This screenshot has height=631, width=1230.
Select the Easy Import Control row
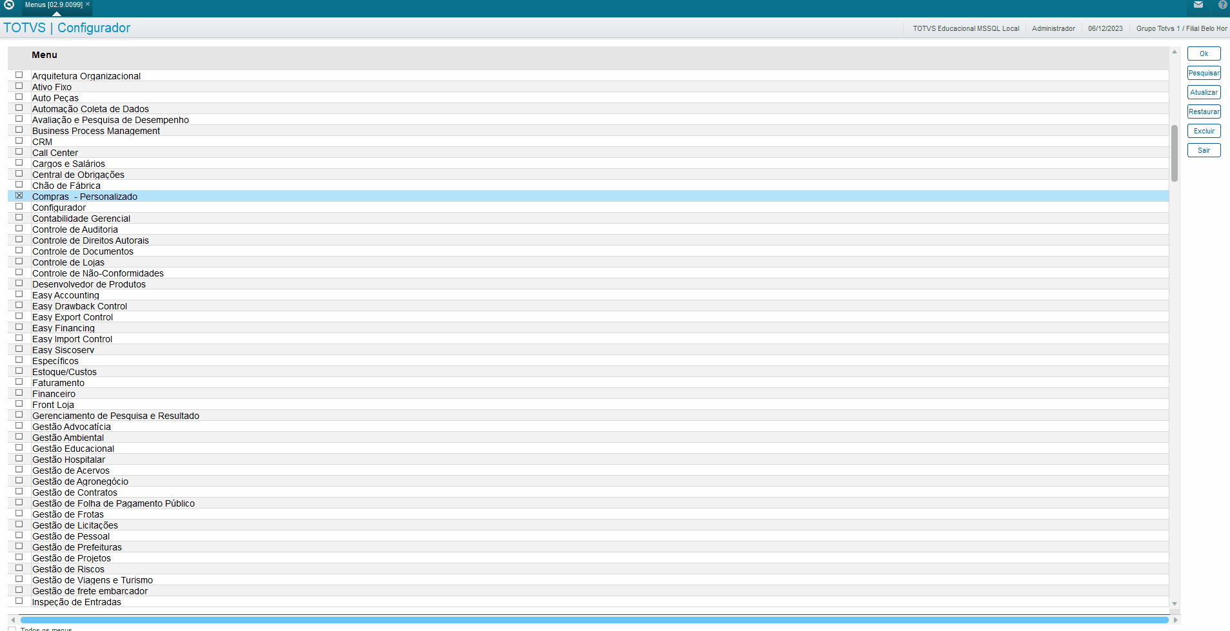pos(588,339)
